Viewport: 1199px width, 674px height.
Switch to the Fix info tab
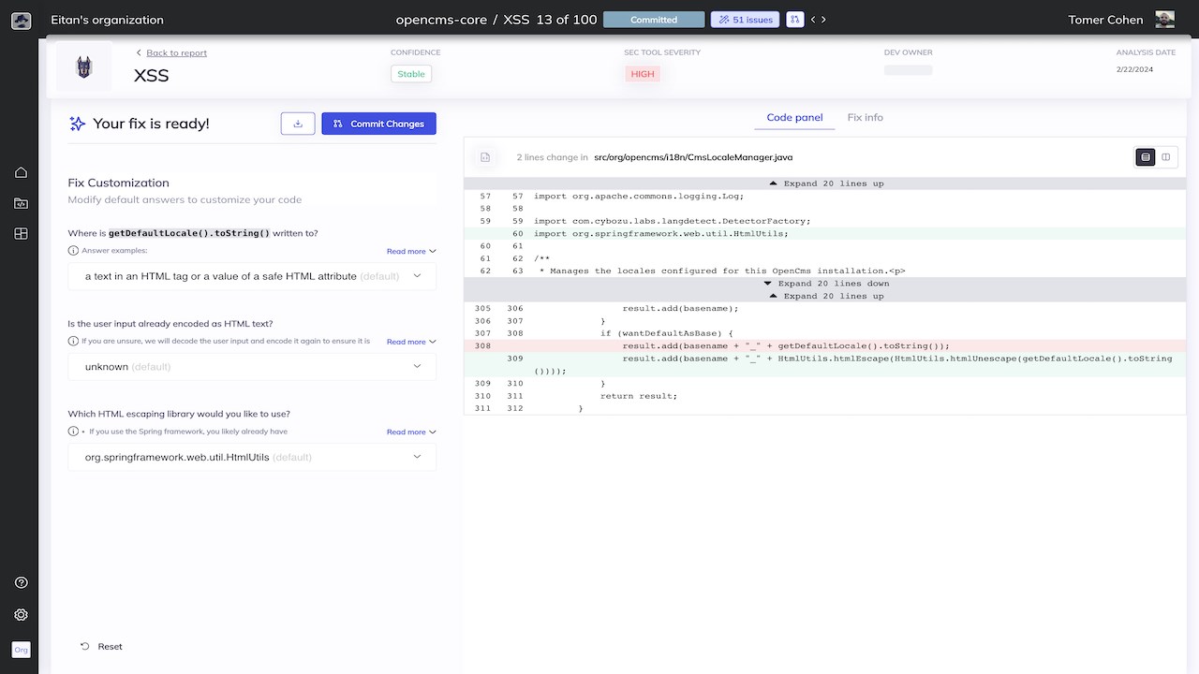point(865,118)
